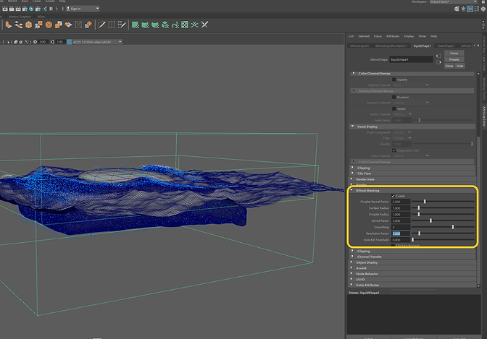Viewport: 487px width, 339px height.
Task: Click the diagonal pencil line shelf icon
Action: click(x=101, y=25)
